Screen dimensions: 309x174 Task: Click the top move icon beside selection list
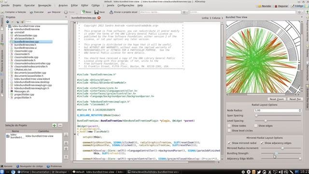click(66, 135)
